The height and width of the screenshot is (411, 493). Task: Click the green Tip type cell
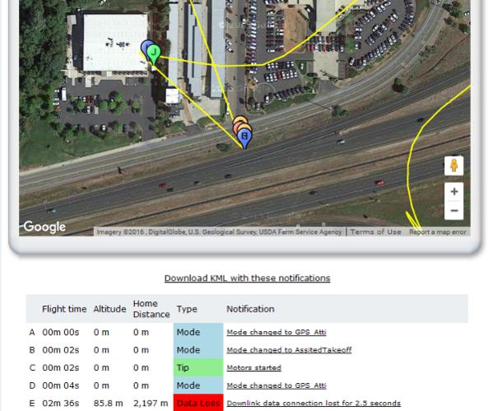(x=198, y=367)
